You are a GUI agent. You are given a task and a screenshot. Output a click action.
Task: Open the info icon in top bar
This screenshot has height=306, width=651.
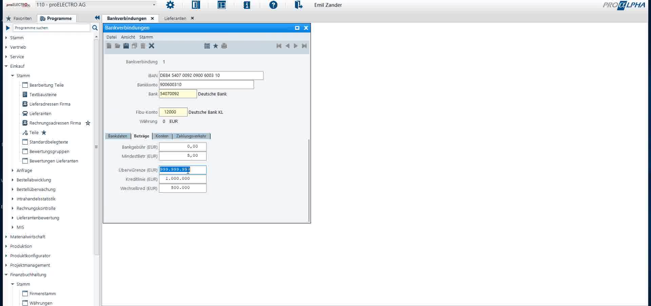click(x=247, y=5)
